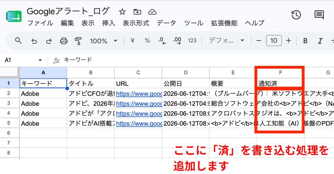334x174 pixels.
Task: Click the move-to-folder icon beside the title
Action: point(137,12)
